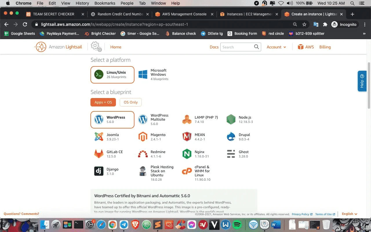Viewport: 371px width, 232px height.
Task: Select the Linux/Unix platform
Action: point(112,75)
